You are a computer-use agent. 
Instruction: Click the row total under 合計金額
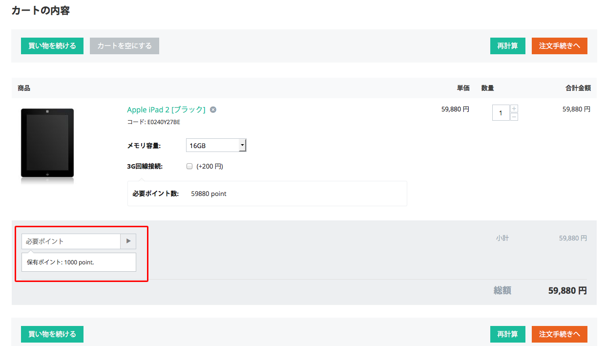pos(576,109)
